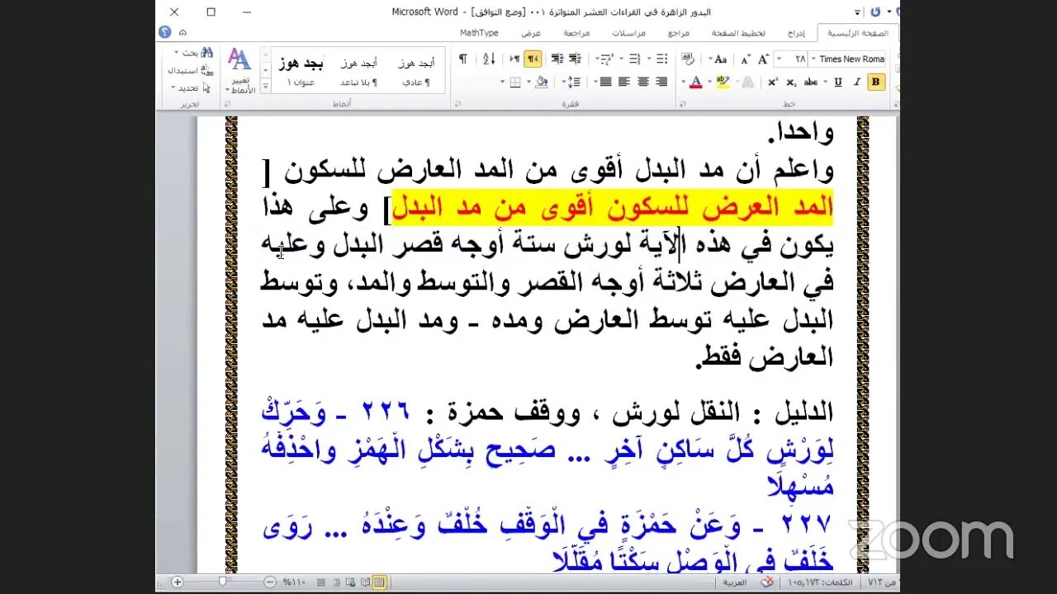Viewport: 1057px width, 594px height.
Task: Click the borders icon
Action: point(514,82)
